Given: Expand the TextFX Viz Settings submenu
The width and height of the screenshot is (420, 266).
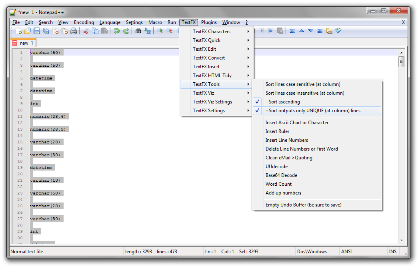Looking at the screenshot, I should pos(216,102).
